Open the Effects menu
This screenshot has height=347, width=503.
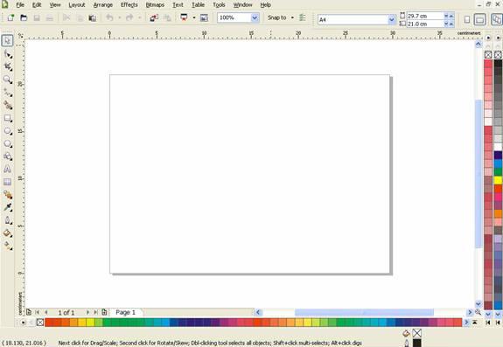[129, 4]
